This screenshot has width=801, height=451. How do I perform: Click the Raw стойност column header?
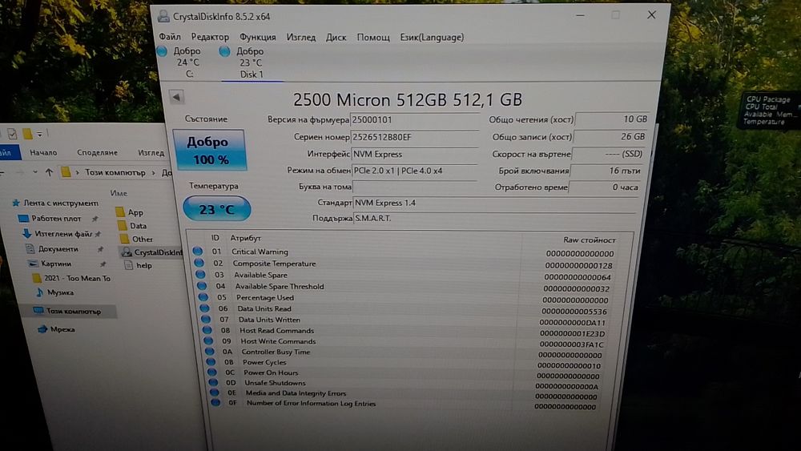point(590,240)
